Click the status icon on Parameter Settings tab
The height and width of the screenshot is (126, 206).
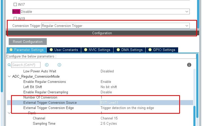(11, 50)
